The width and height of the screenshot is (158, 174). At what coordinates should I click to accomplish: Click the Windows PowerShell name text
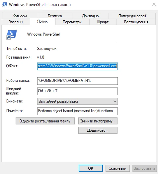click(44, 34)
